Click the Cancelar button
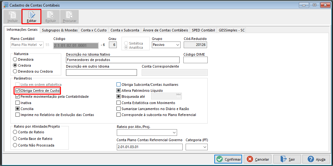 pyautogui.click(x=258, y=159)
